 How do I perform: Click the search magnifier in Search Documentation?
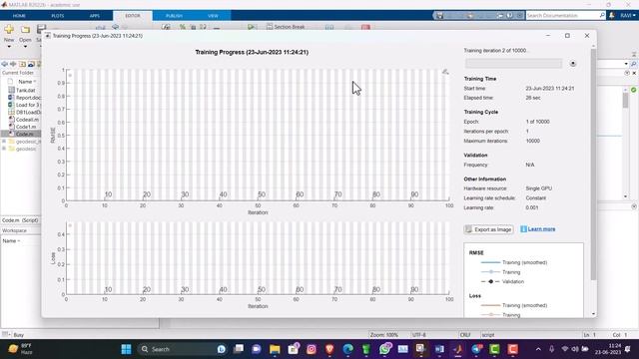click(602, 16)
